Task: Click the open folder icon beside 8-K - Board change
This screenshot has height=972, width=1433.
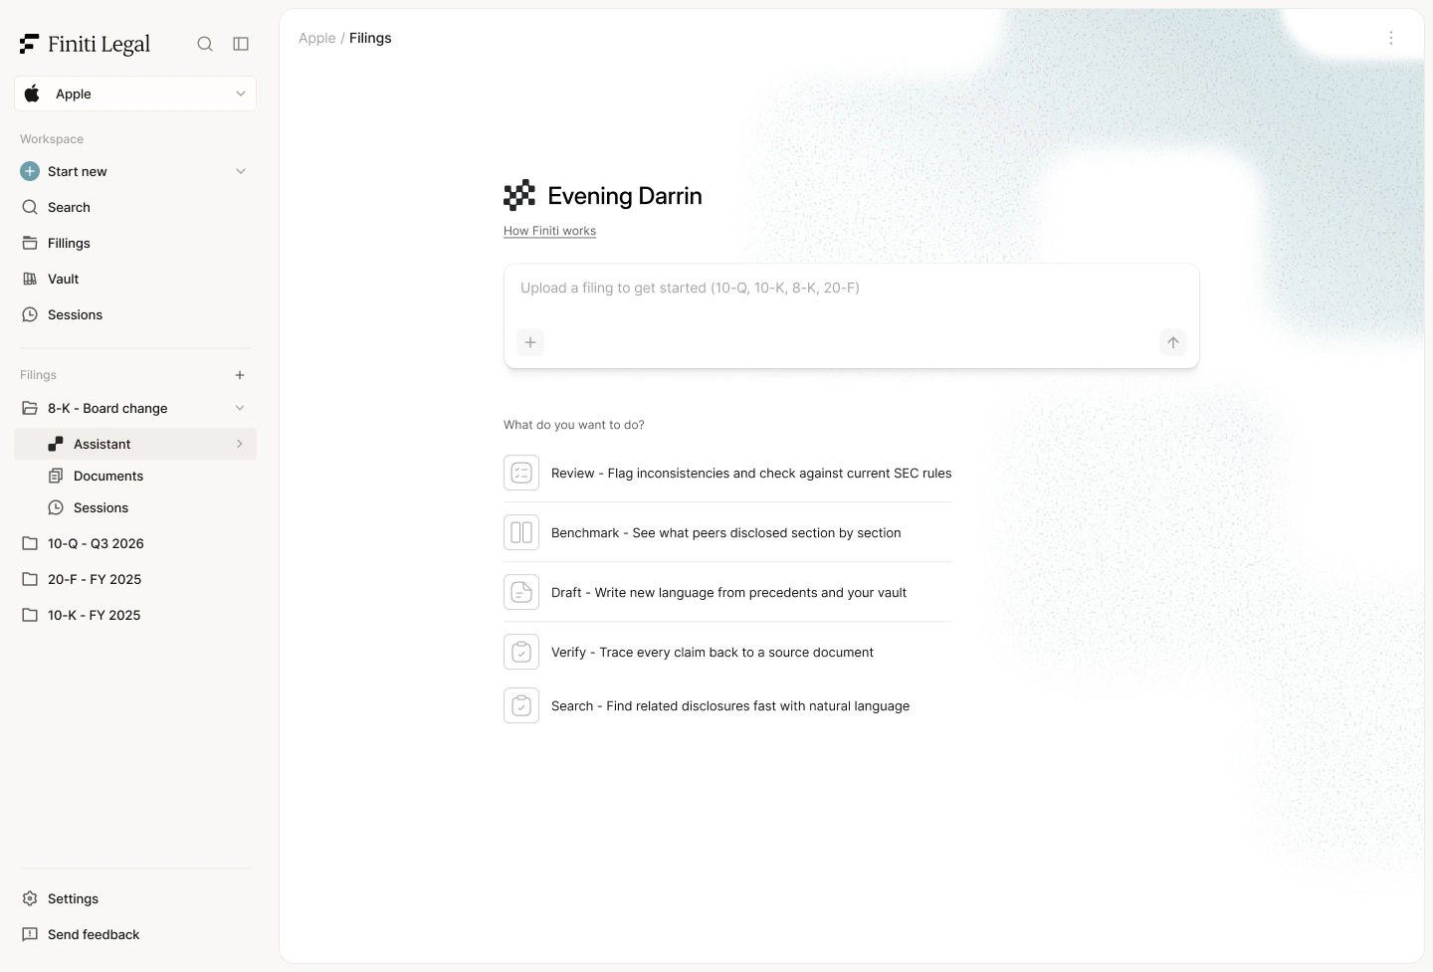Action: click(x=30, y=408)
